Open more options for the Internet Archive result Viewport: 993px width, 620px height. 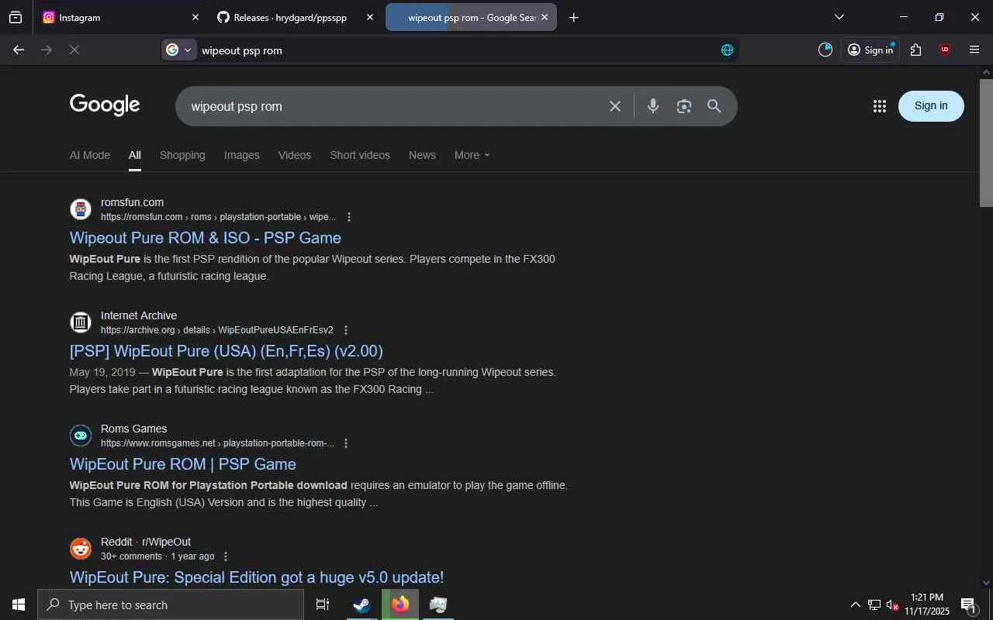coord(346,330)
